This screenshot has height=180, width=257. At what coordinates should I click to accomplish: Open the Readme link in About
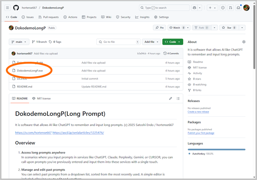tap(195, 62)
